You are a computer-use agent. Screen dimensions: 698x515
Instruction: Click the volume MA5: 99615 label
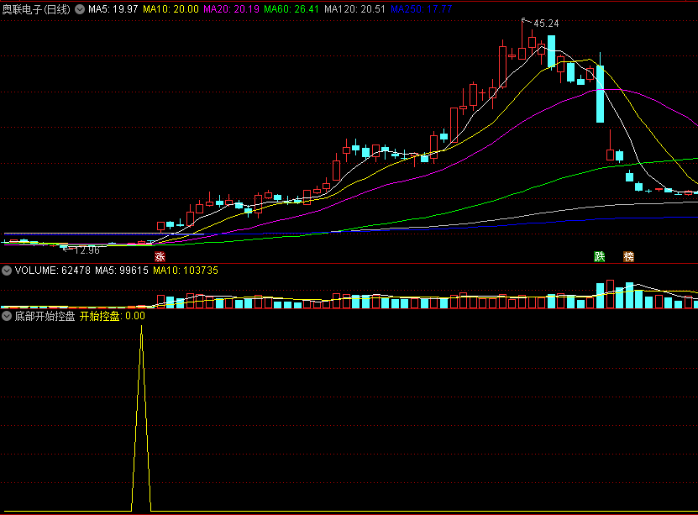(x=122, y=271)
